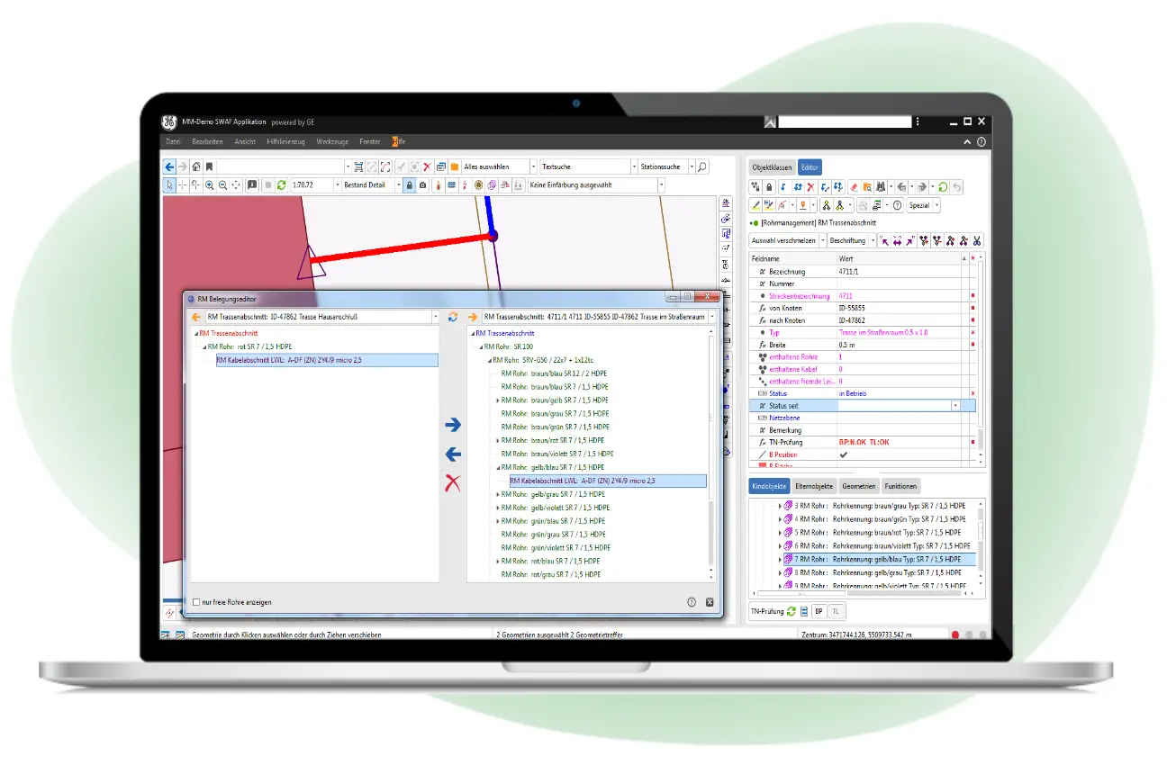This screenshot has height=774, width=1167.
Task: Click the pencil edit geometry icon in Editor toolbar
Action: tap(756, 205)
